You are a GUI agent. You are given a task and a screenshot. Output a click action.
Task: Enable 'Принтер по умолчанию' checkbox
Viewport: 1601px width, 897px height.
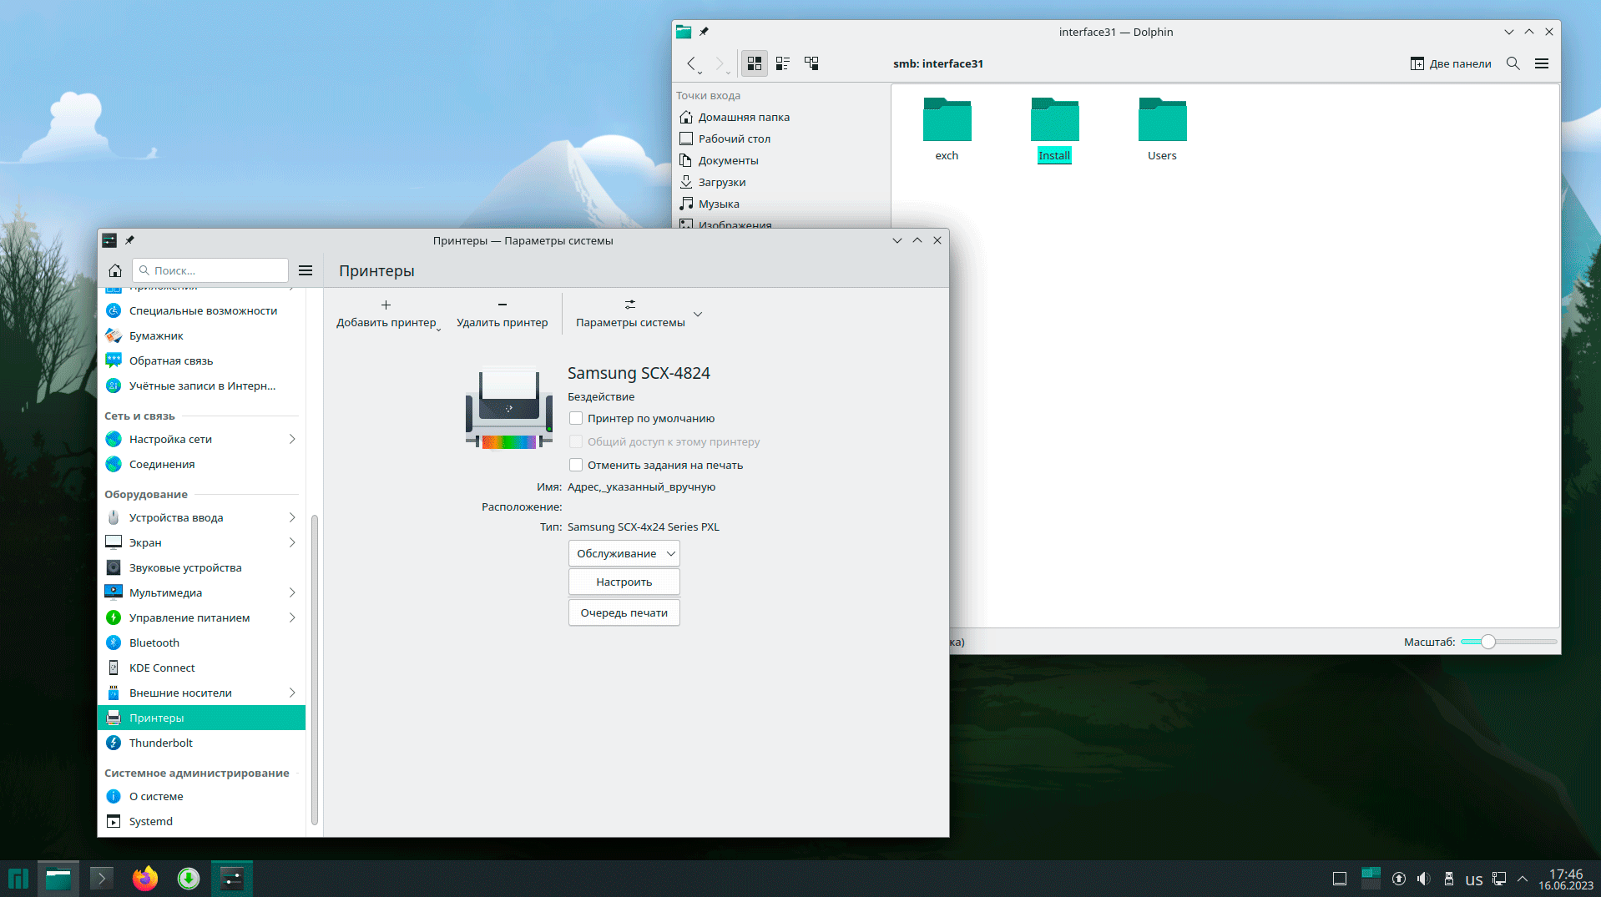(x=576, y=418)
